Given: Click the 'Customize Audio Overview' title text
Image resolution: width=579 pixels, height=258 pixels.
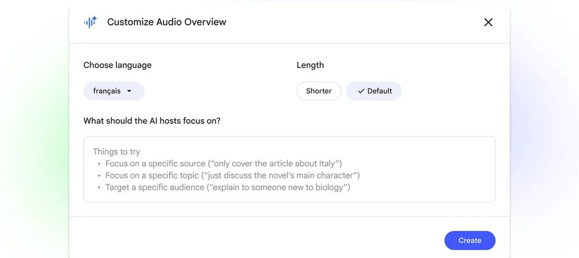Looking at the screenshot, I should (167, 22).
